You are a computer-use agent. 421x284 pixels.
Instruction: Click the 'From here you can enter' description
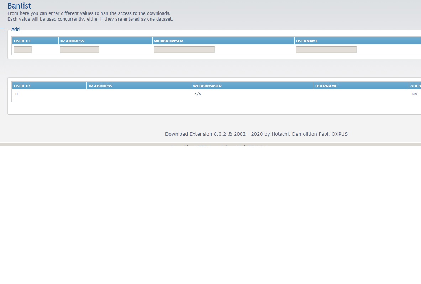[x=89, y=13]
